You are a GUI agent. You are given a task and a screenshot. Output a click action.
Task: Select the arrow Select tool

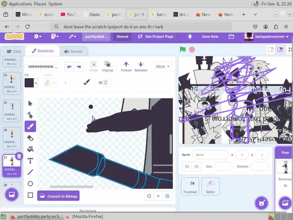tap(30, 103)
